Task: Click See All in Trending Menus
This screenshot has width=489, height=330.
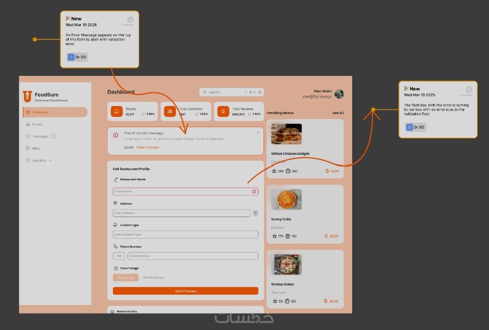Action: click(x=338, y=113)
